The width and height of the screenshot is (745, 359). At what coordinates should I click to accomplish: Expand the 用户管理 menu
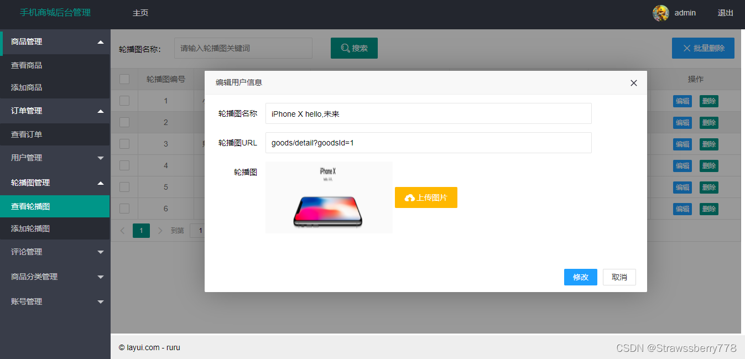(55, 158)
